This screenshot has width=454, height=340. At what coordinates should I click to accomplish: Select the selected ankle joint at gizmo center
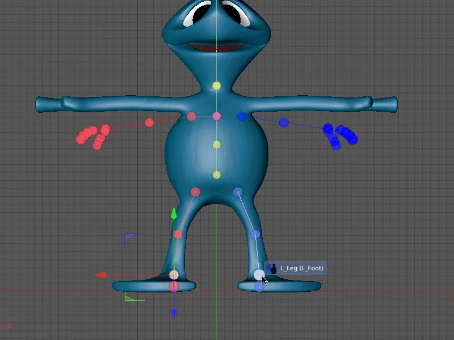pos(174,275)
